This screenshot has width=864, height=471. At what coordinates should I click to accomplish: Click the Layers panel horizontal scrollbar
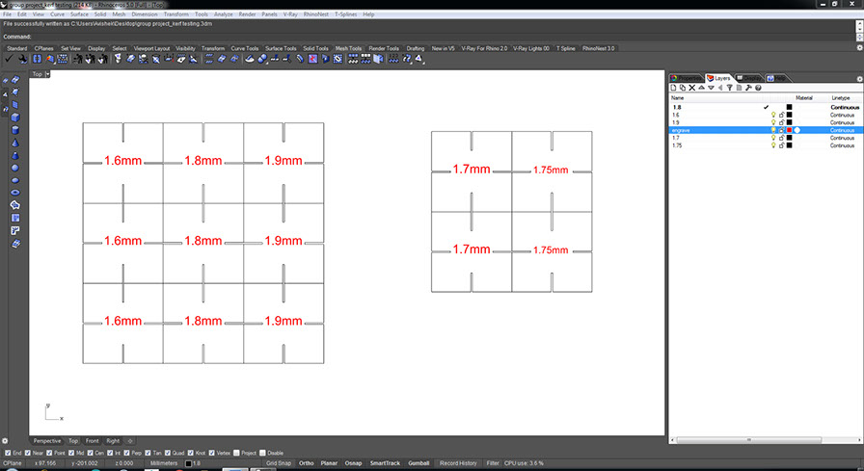pos(749,440)
